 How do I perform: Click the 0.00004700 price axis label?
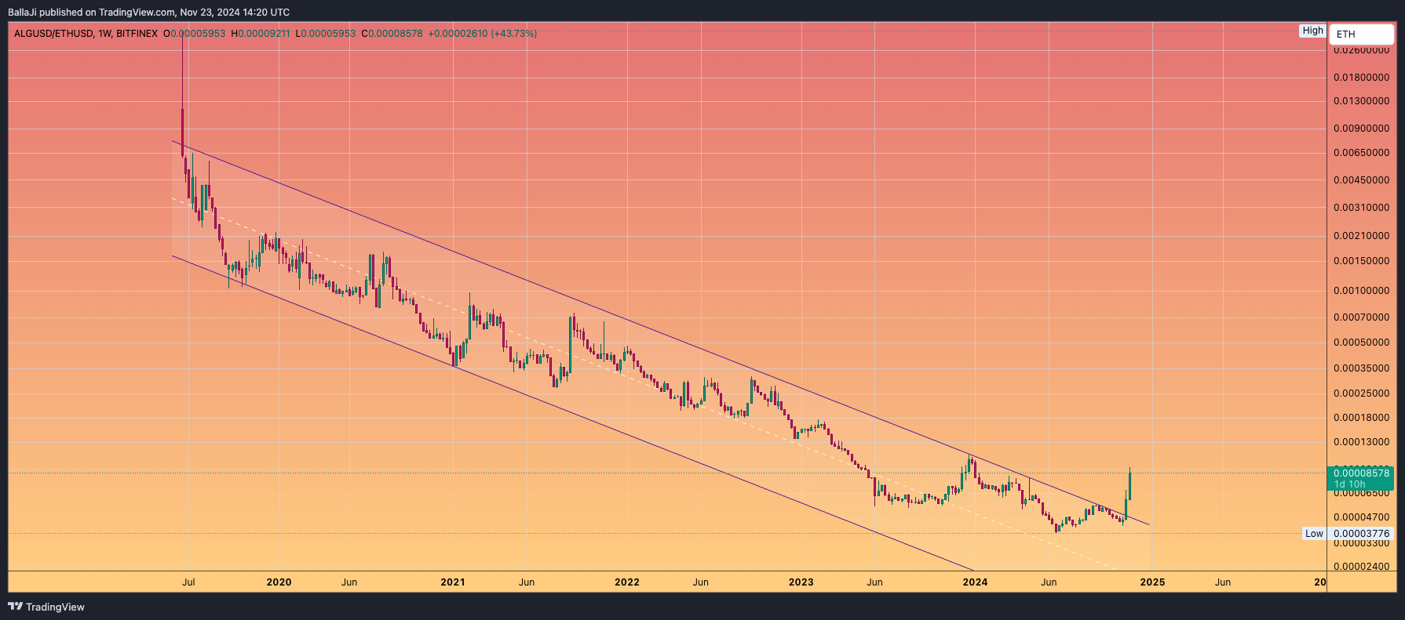click(x=1361, y=517)
